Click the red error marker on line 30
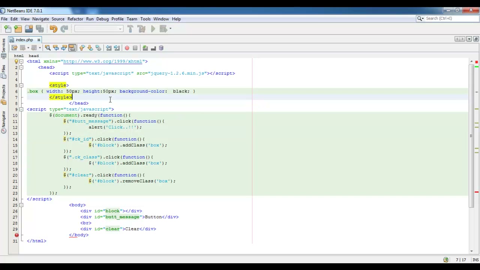This screenshot has height=270, width=480. point(16,235)
